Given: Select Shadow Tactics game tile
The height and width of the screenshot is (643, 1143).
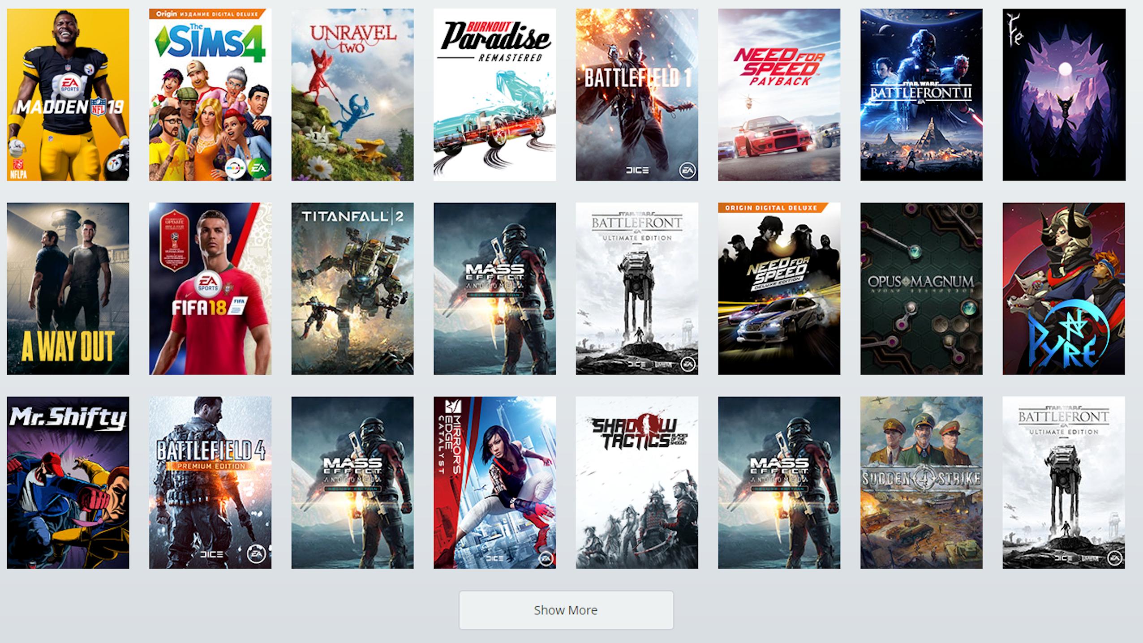Looking at the screenshot, I should (636, 483).
